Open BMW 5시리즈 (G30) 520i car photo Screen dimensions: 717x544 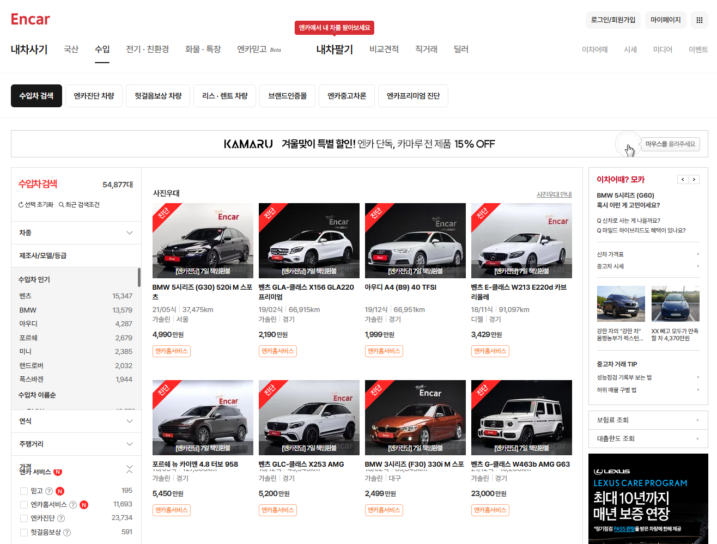tap(203, 241)
